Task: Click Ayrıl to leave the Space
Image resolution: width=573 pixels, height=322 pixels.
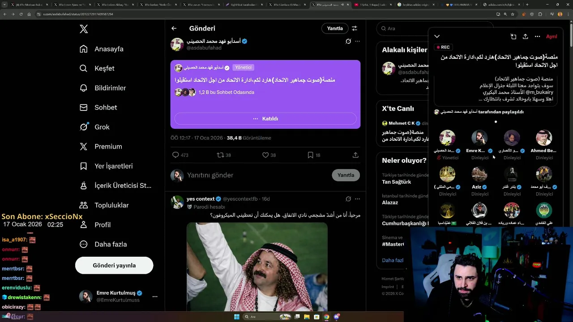Action: coord(552,37)
